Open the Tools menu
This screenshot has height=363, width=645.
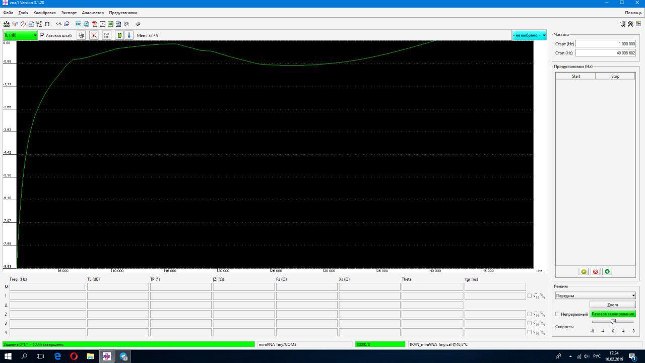point(23,13)
